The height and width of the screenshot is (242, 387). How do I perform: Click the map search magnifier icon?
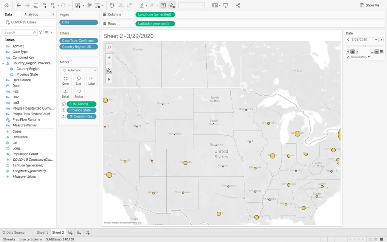coord(109,47)
